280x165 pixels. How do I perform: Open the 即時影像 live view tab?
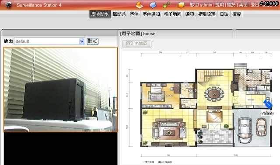coord(100,14)
